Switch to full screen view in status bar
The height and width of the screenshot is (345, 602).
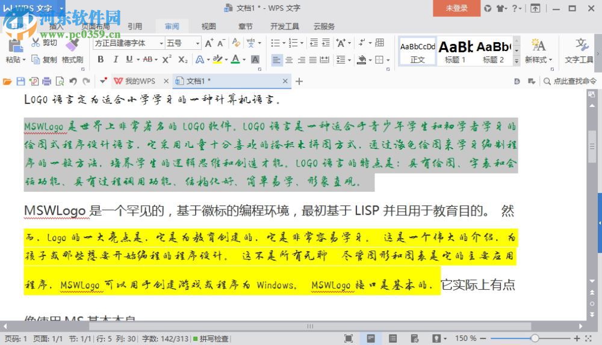click(348, 338)
